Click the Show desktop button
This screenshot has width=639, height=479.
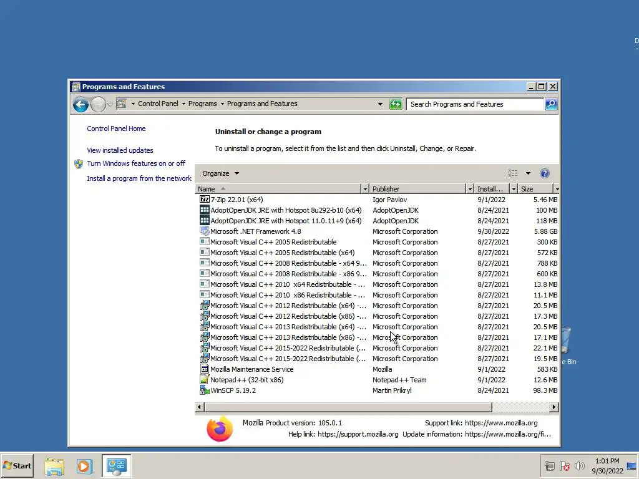coord(632,466)
